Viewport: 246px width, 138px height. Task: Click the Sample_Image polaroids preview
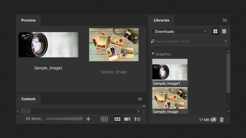point(114,45)
